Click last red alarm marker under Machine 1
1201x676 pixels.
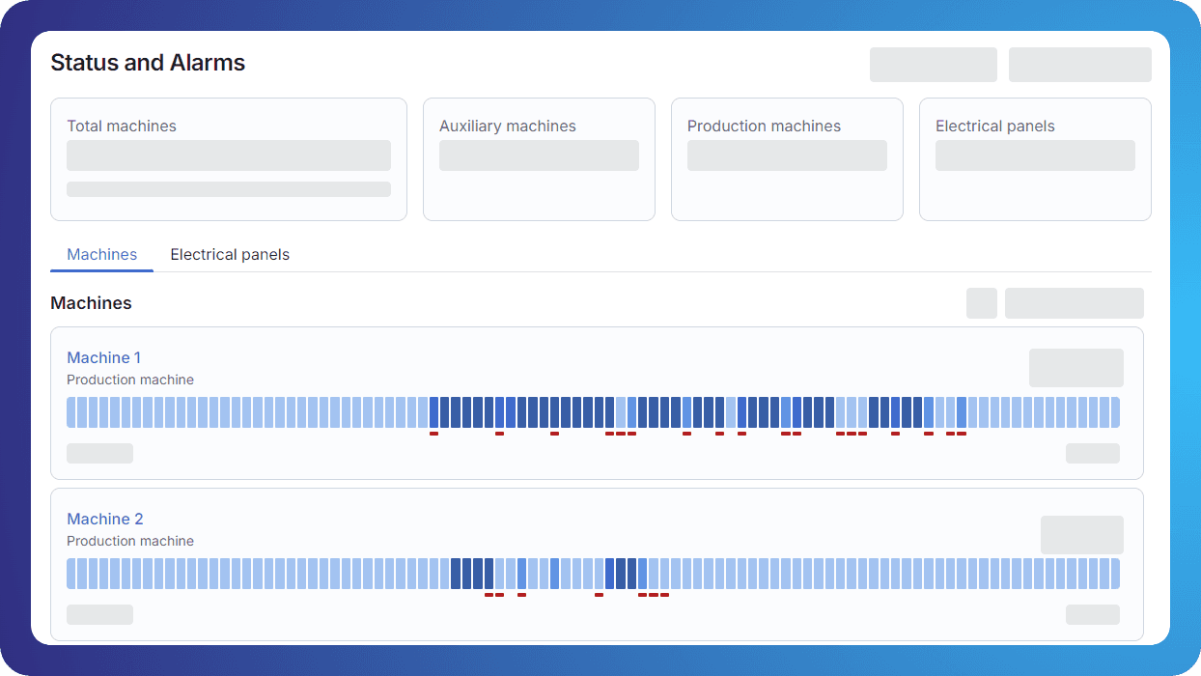click(x=962, y=434)
